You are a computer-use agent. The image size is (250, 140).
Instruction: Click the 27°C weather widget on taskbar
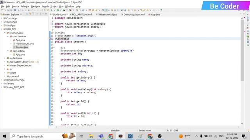pos(185,136)
